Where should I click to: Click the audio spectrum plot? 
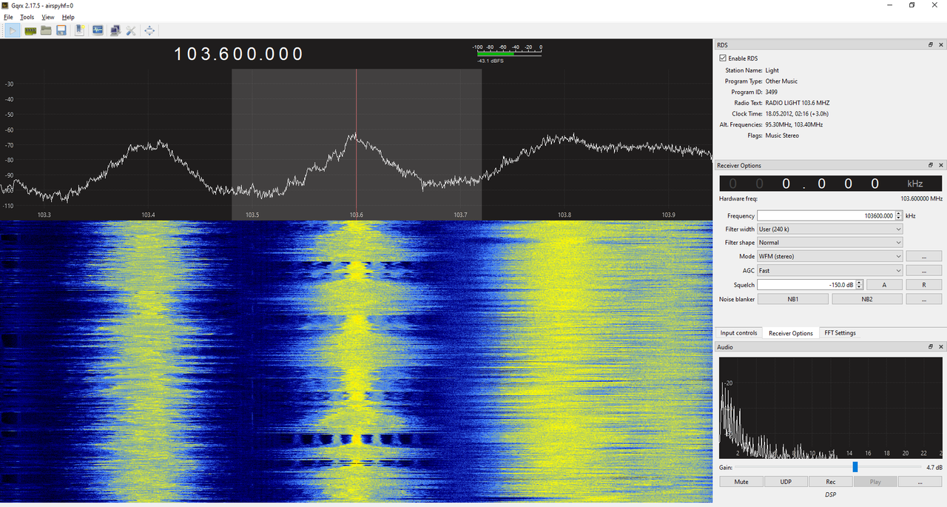click(x=831, y=408)
